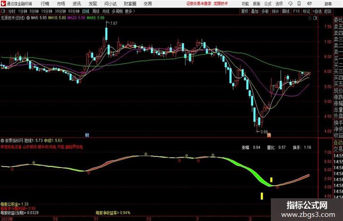Open the 公式 menu
This screenshot has height=221, width=343.
coord(268,4)
